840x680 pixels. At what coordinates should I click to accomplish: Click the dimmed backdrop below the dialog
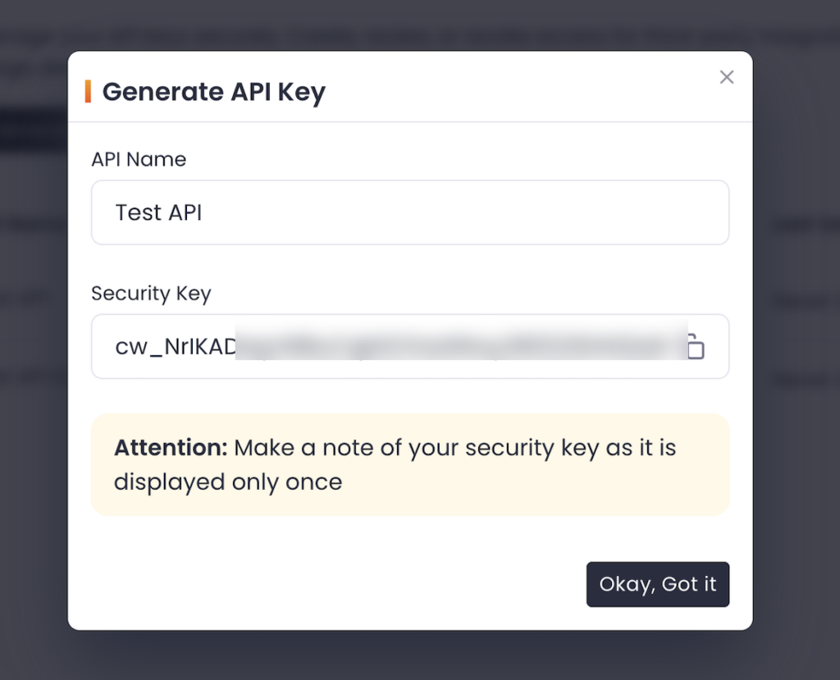click(x=410, y=656)
